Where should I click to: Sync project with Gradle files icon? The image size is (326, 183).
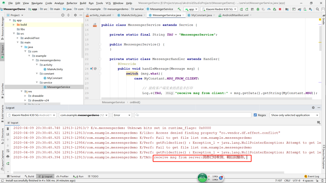pyautogui.click(x=300, y=9)
